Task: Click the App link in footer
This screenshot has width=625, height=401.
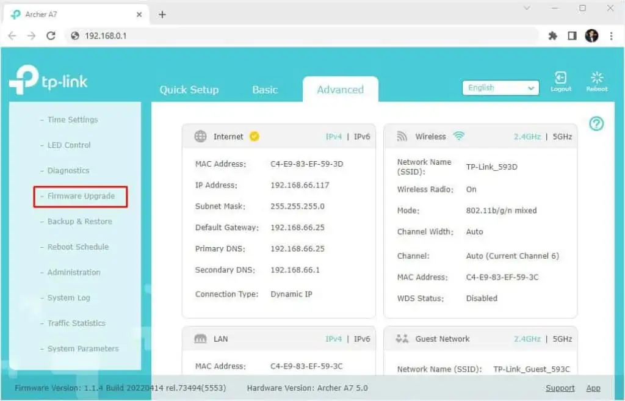Action: 593,388
